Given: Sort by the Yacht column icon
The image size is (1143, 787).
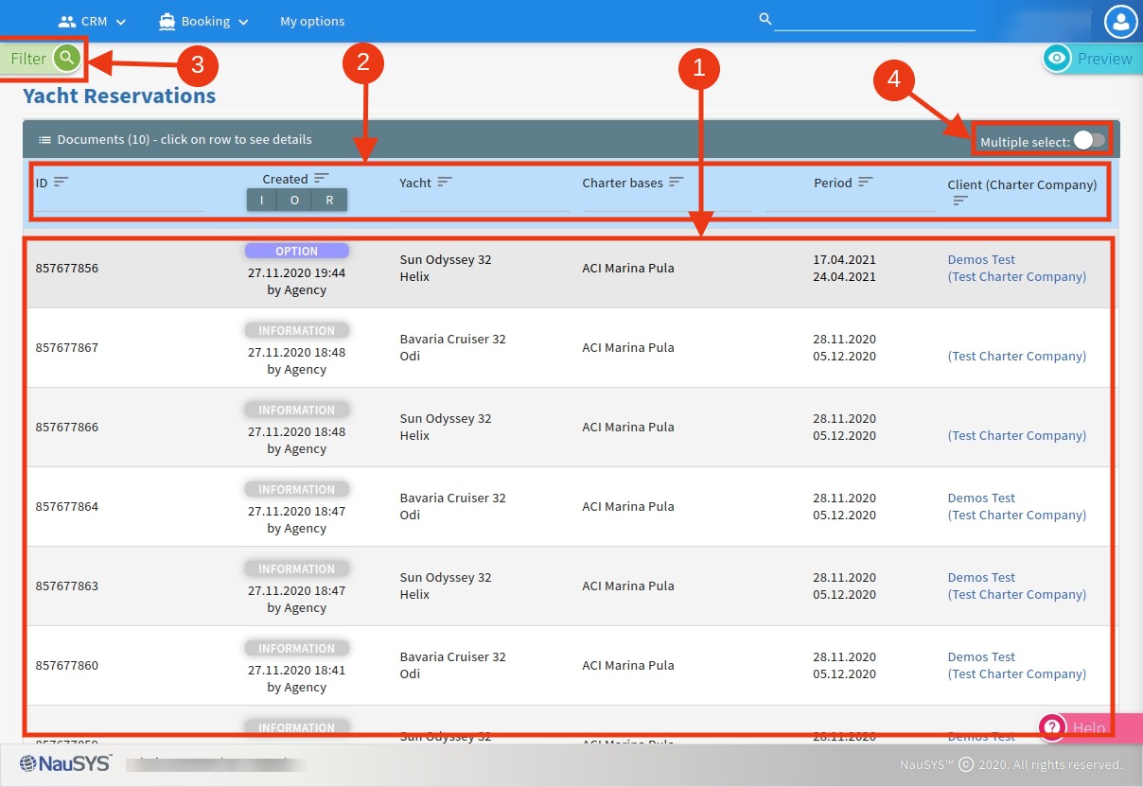Looking at the screenshot, I should click(x=445, y=182).
